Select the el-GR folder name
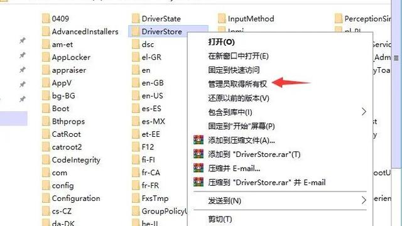The height and width of the screenshot is (226, 402). pos(151,57)
